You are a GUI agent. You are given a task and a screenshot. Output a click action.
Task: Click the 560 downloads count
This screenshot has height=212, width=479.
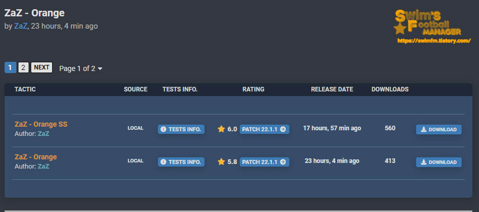pyautogui.click(x=390, y=128)
